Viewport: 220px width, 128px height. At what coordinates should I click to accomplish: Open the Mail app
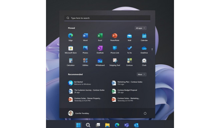click(129, 37)
